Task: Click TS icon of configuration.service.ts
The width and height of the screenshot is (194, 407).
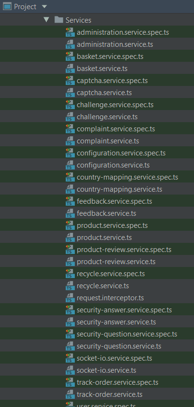Action: tap(69, 165)
